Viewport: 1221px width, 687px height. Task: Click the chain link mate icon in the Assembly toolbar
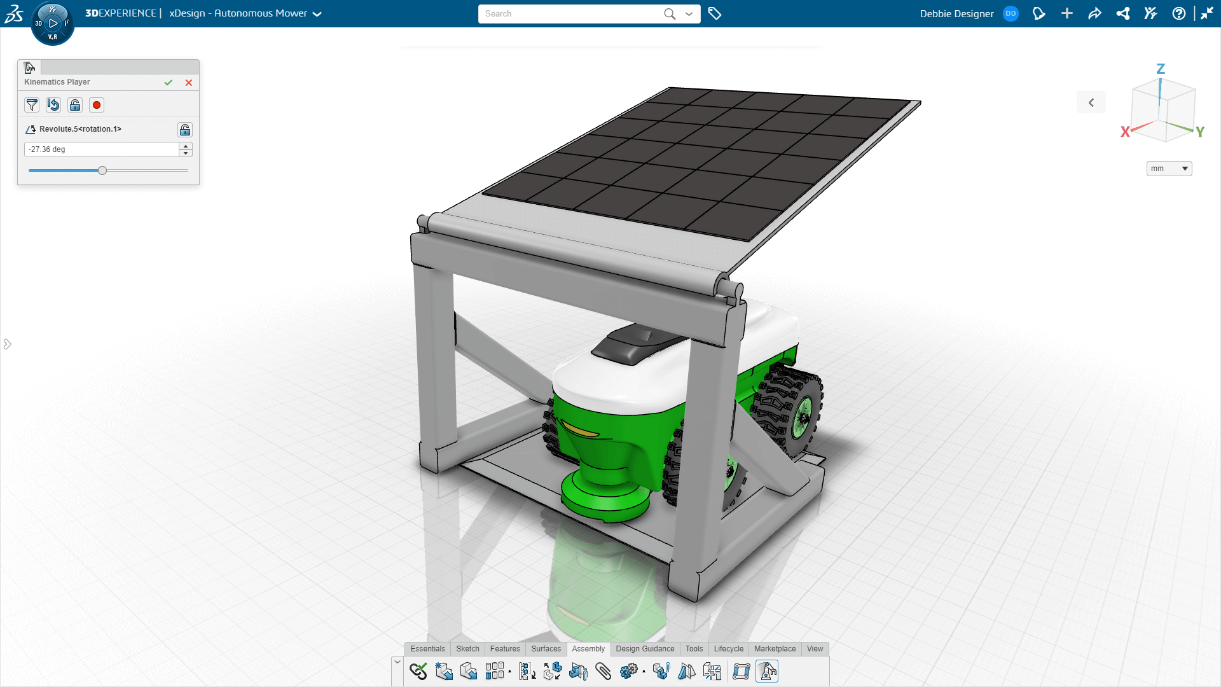(418, 671)
